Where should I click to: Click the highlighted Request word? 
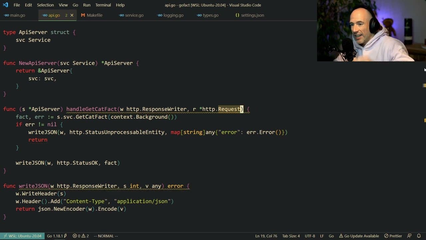point(229,109)
